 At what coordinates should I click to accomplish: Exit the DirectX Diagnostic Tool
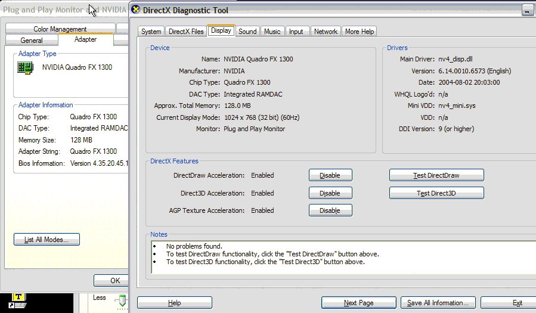coord(509,303)
